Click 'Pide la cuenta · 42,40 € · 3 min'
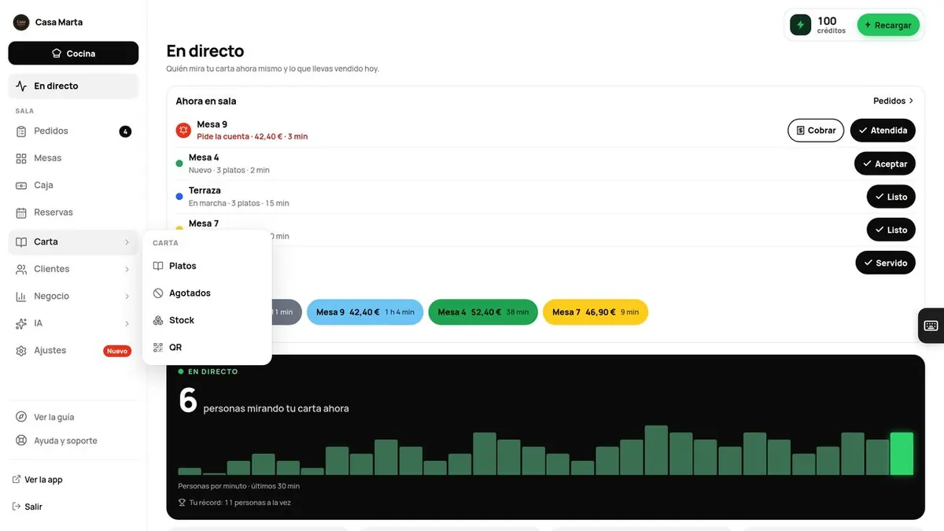 click(x=253, y=137)
